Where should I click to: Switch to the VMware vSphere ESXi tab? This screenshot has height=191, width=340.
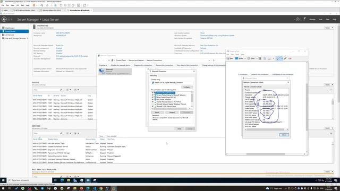pos(52,10)
